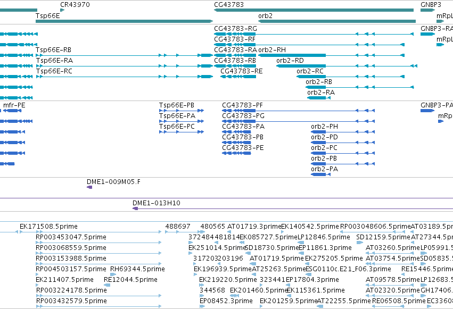Select the orb2 gene label
Screen dimensions: 453x309
265,15
